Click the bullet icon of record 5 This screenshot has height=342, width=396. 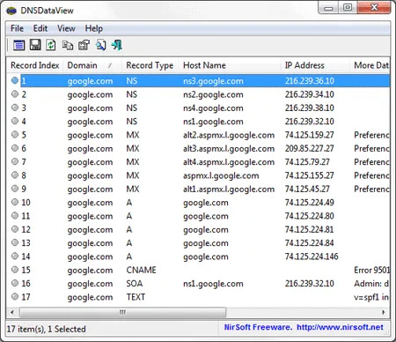click(x=15, y=135)
